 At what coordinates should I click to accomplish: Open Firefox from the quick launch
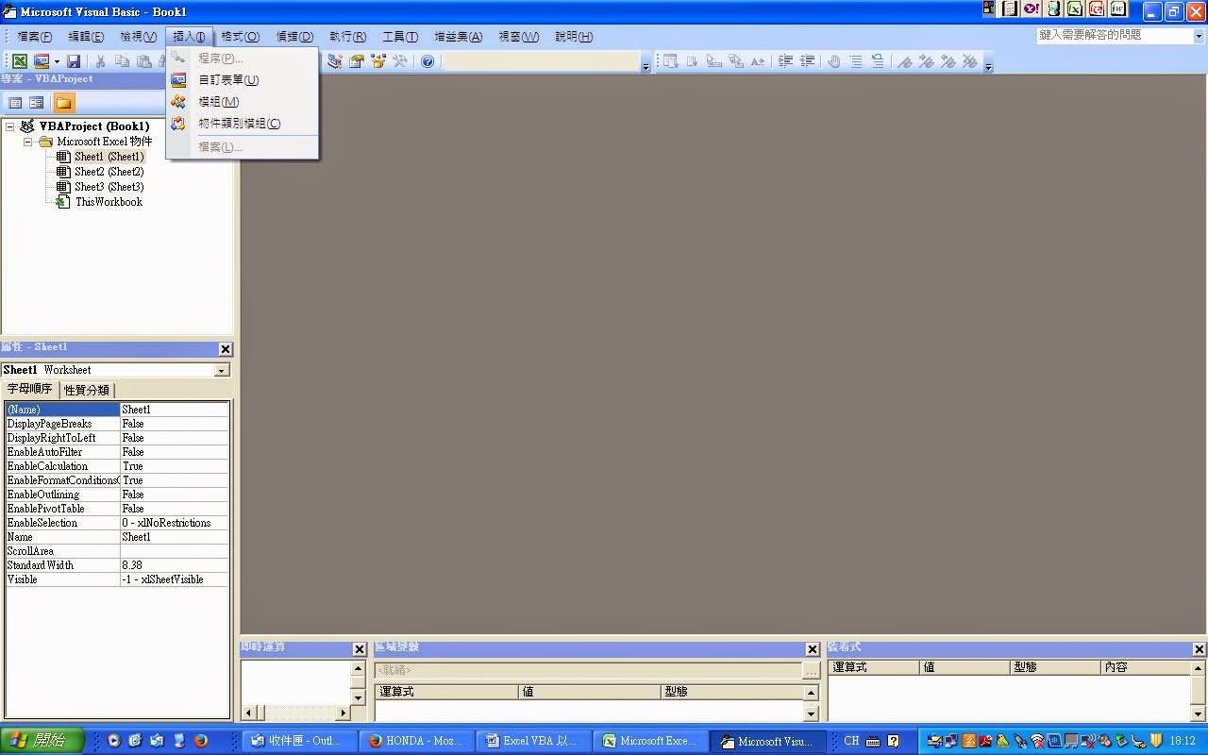click(x=200, y=741)
